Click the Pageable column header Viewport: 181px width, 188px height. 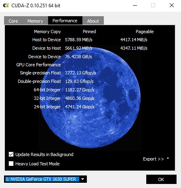click(145, 32)
